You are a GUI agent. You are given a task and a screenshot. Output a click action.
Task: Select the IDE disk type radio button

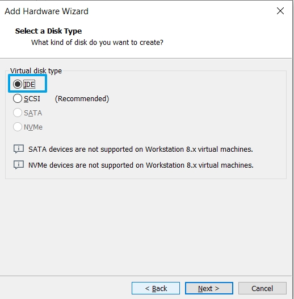[x=18, y=84]
